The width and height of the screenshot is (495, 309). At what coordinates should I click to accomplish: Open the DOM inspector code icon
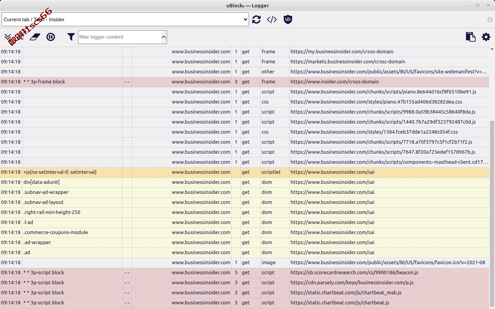pos(272,20)
